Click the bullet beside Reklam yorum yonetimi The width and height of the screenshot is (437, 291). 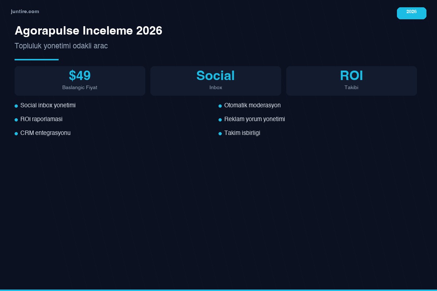point(220,120)
